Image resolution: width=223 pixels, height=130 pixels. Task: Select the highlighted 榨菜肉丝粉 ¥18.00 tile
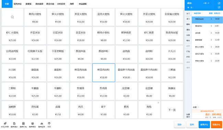(104, 73)
